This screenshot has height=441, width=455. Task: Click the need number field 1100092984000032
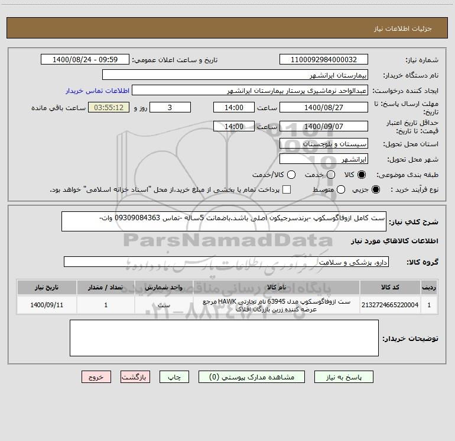[324, 59]
